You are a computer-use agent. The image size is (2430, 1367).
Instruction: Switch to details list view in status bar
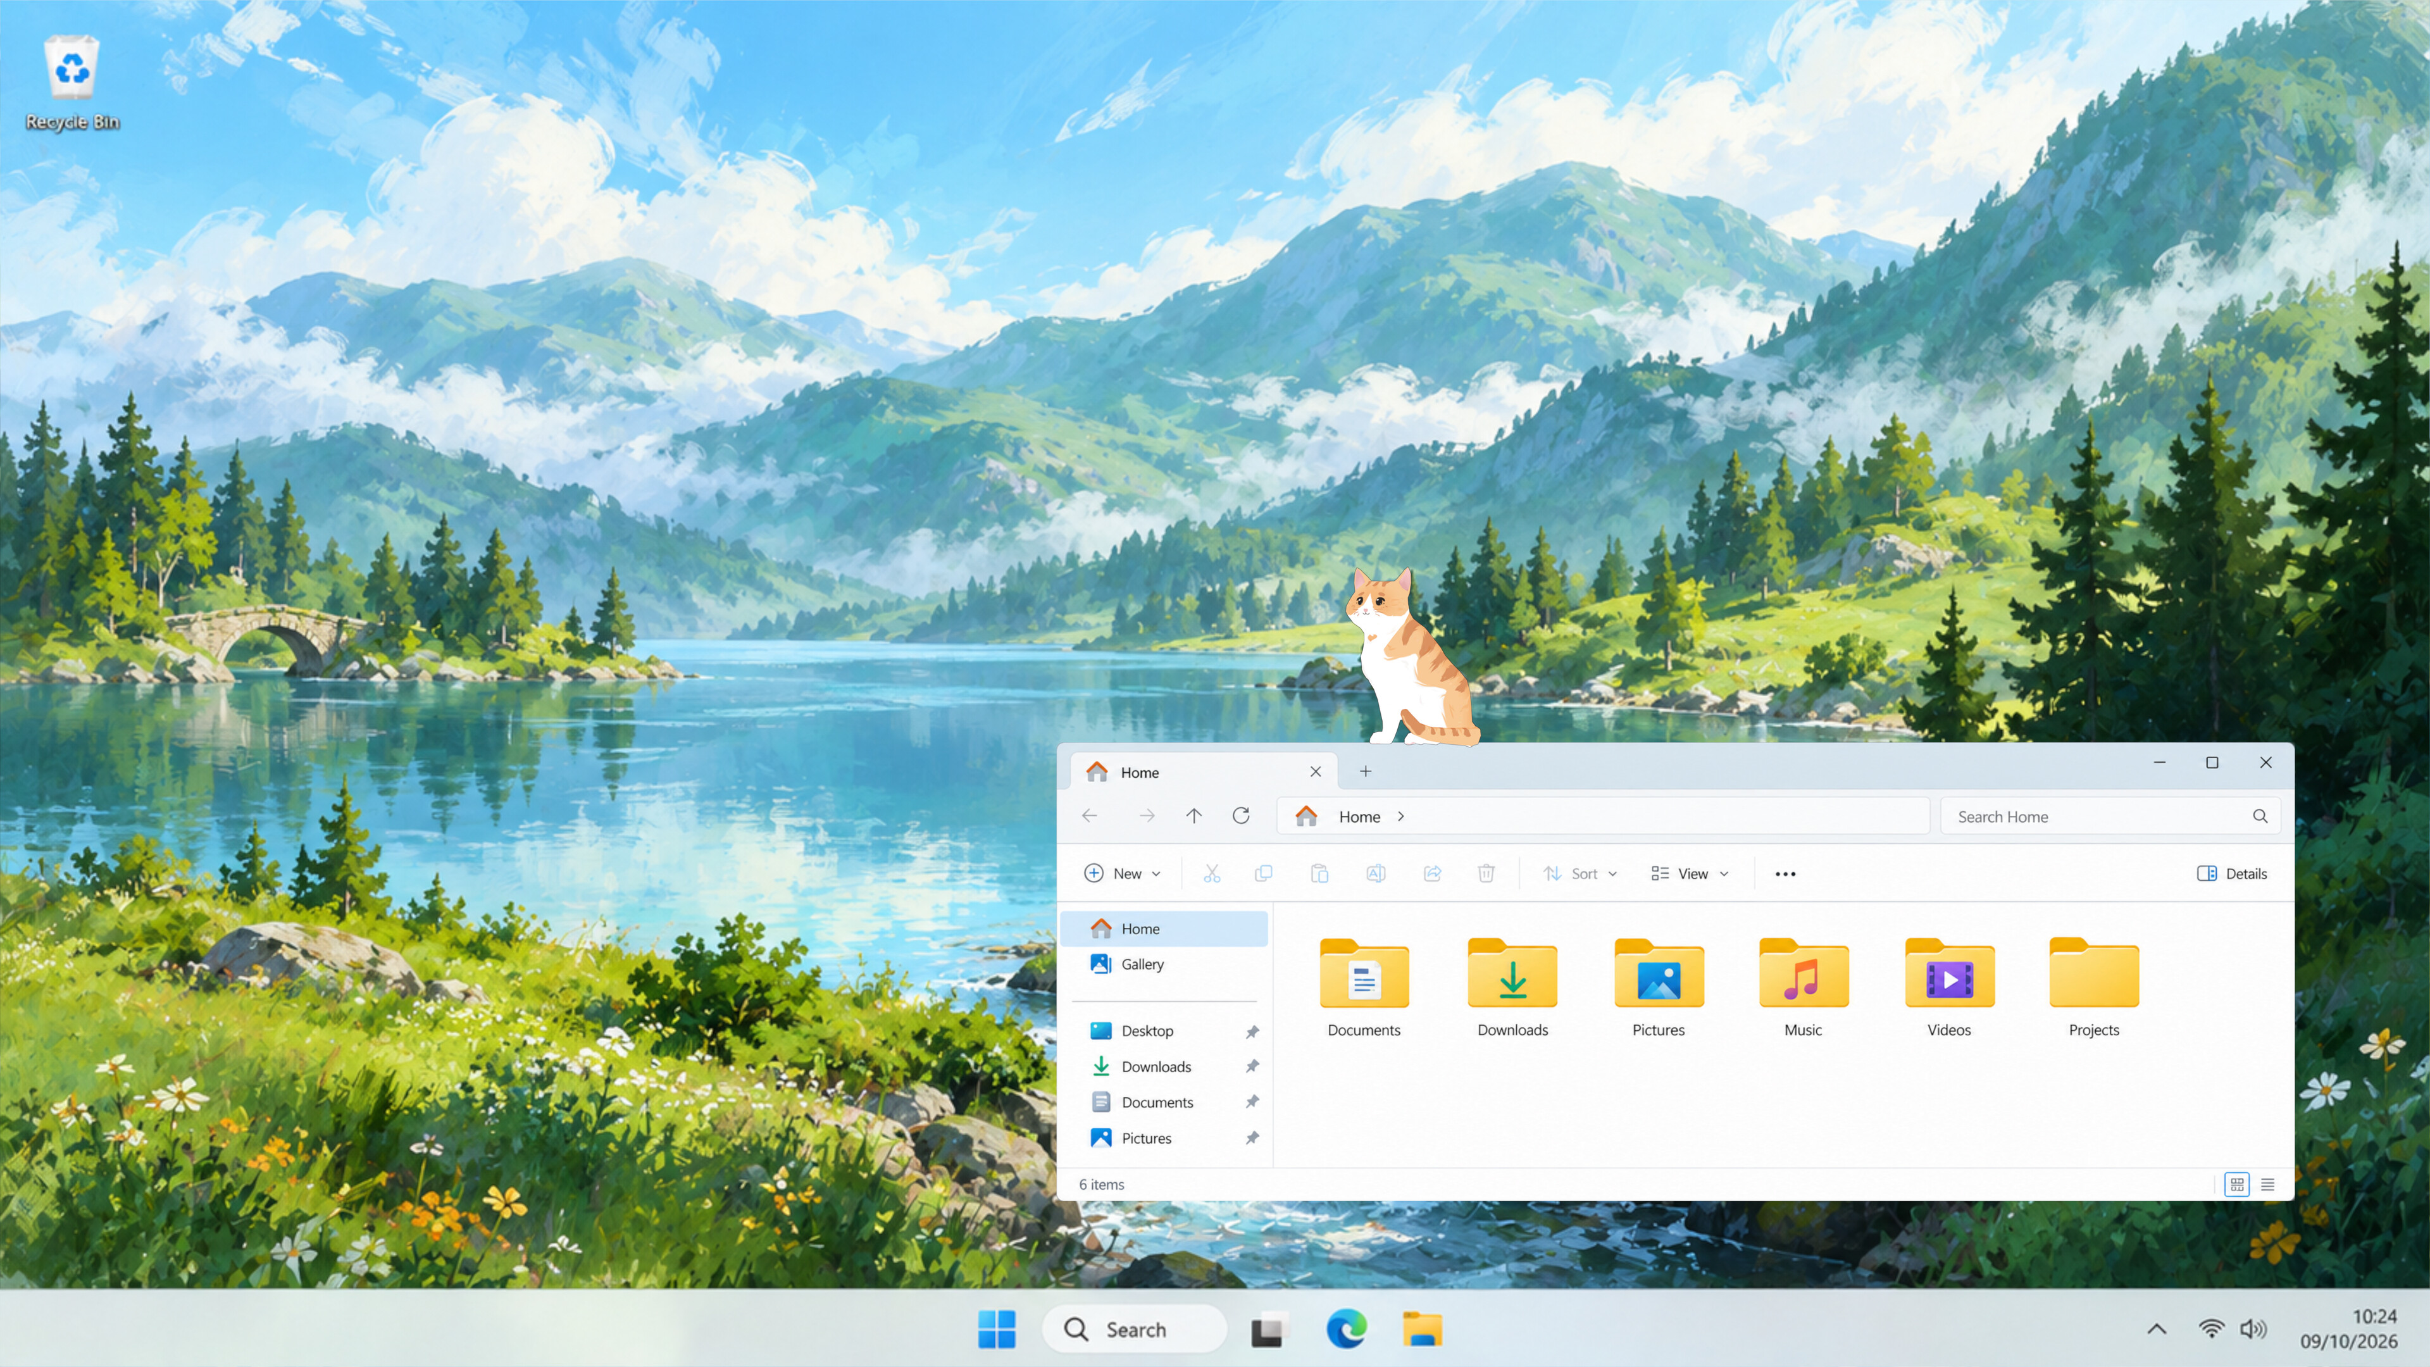2268,1184
